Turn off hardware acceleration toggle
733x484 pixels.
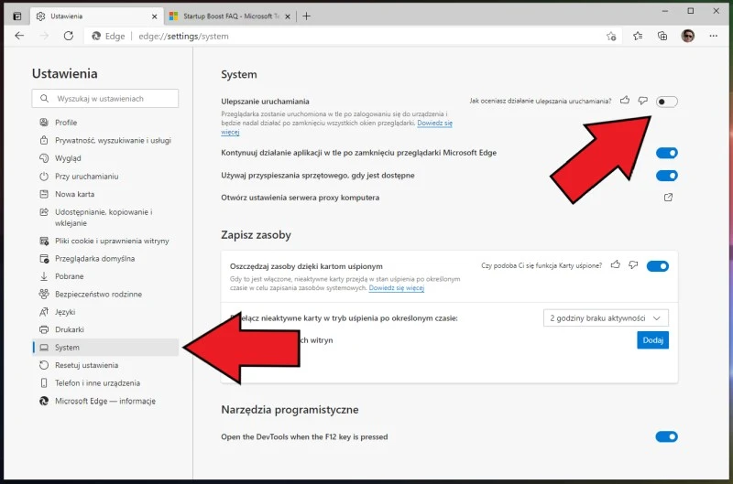tap(667, 176)
